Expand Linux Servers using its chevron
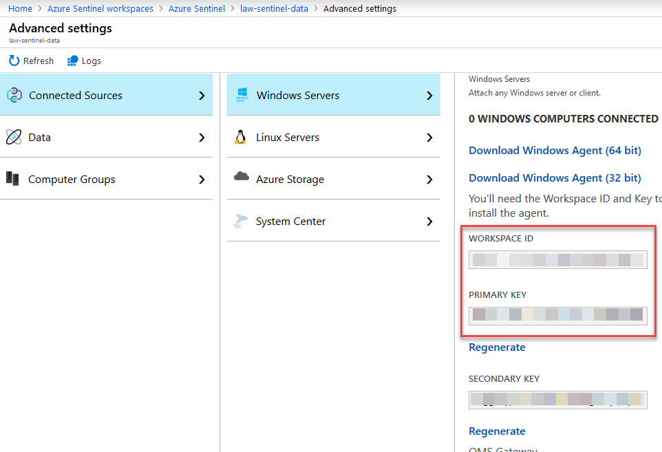Image resolution: width=662 pixels, height=452 pixels. coord(429,138)
